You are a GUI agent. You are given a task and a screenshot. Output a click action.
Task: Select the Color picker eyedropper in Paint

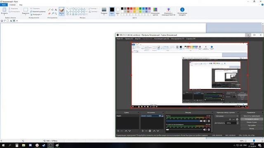(x=52, y=14)
